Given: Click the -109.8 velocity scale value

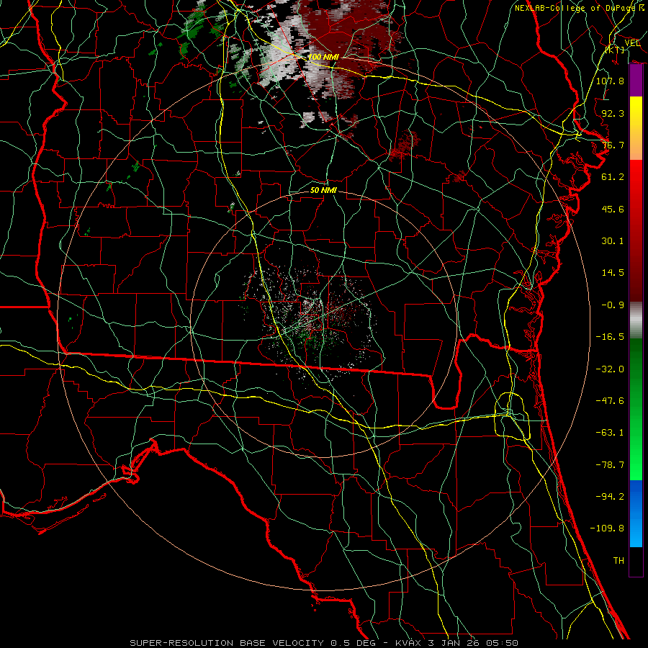Looking at the screenshot, I should pos(607,528).
